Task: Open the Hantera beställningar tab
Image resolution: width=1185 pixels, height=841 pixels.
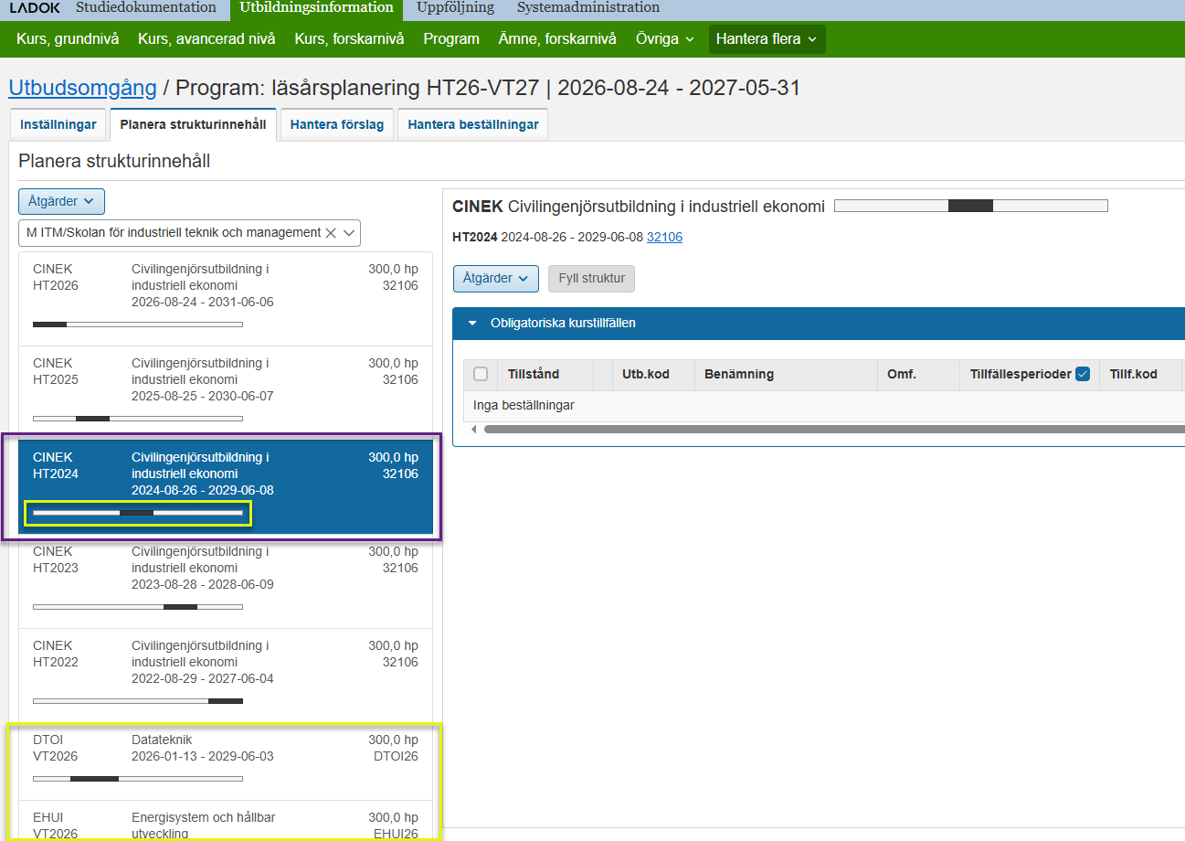Action: coord(472,124)
